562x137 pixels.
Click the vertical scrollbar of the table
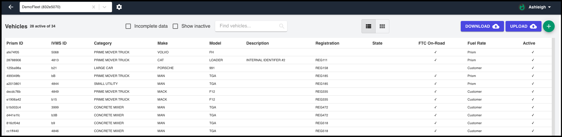553,87
